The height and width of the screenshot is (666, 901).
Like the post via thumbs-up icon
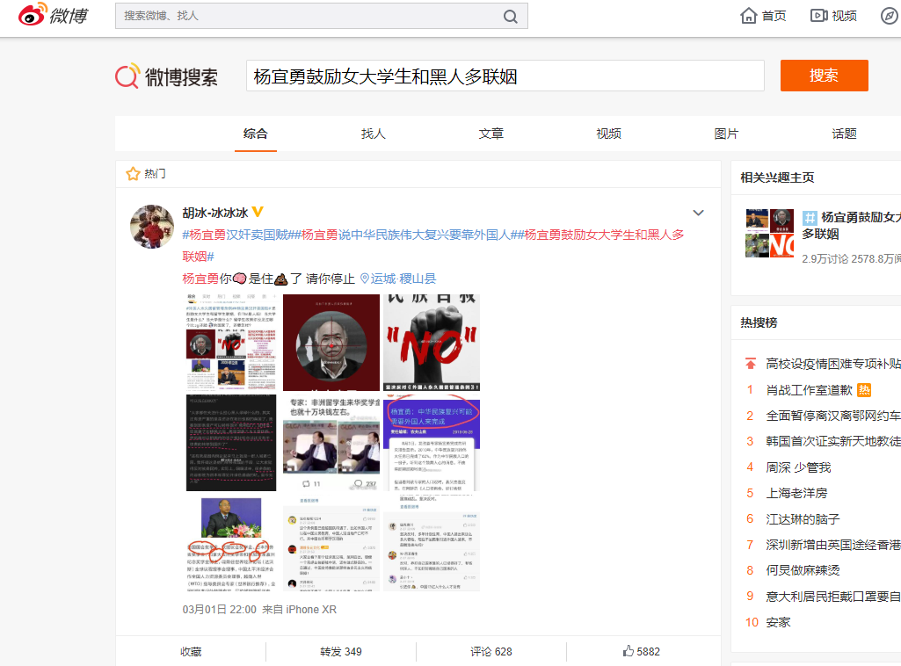(x=629, y=651)
